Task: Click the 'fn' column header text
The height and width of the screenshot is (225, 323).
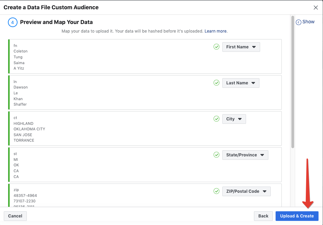Action: (x=15, y=46)
